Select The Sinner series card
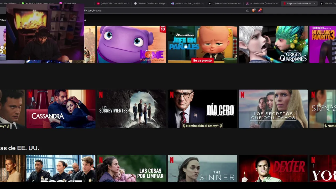336x189 pixels. click(202, 168)
